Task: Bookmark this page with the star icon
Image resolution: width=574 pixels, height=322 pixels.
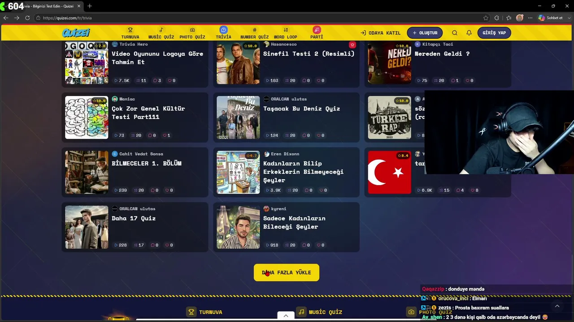Action: tap(486, 18)
